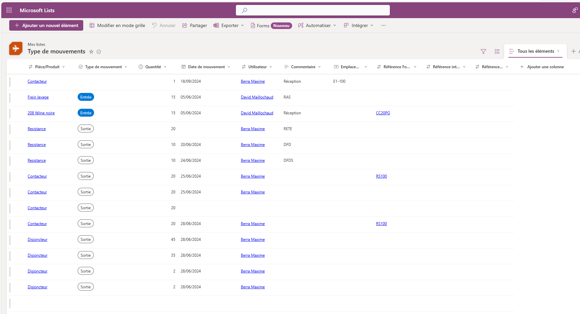Click the Partager toolbar label
Viewport: 580px width, 314px height.
pos(198,25)
